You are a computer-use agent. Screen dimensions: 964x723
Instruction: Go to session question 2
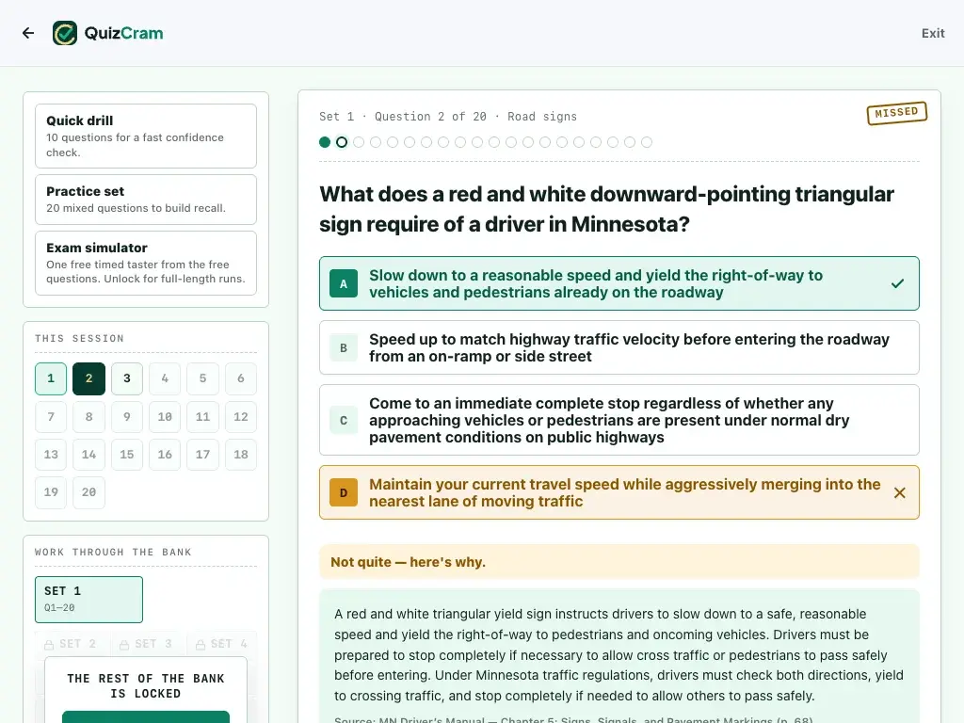[89, 378]
